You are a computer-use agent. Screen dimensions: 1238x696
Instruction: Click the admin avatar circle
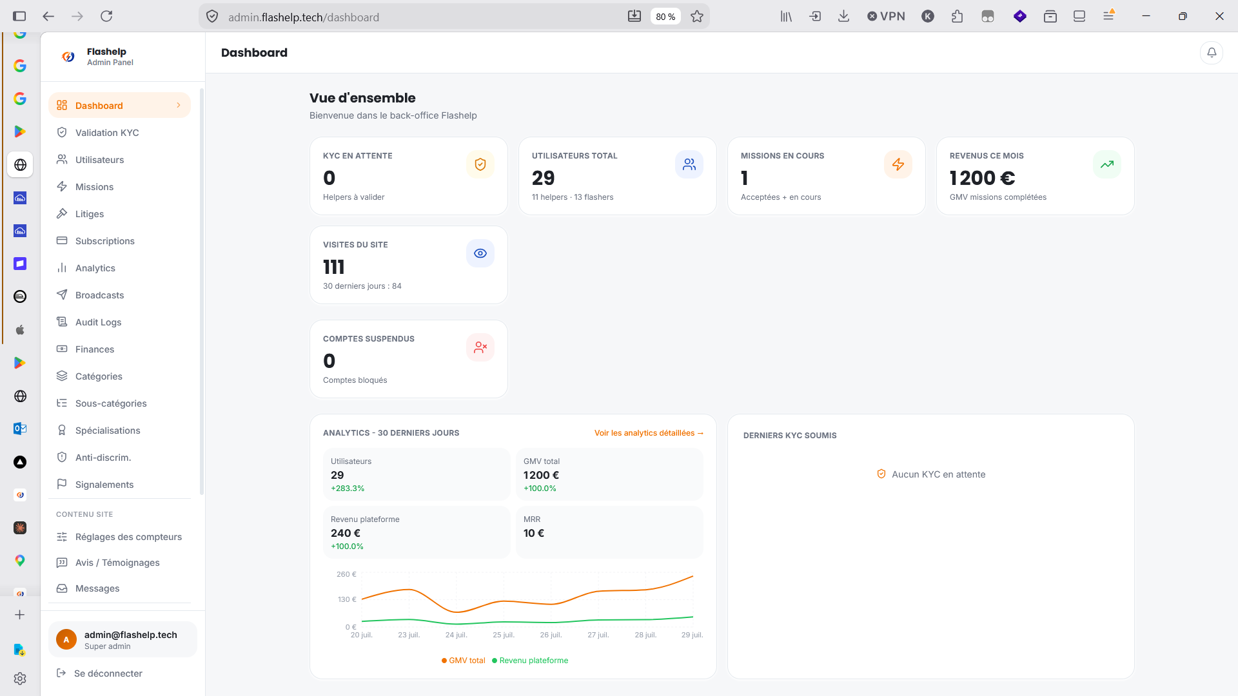coord(66,639)
